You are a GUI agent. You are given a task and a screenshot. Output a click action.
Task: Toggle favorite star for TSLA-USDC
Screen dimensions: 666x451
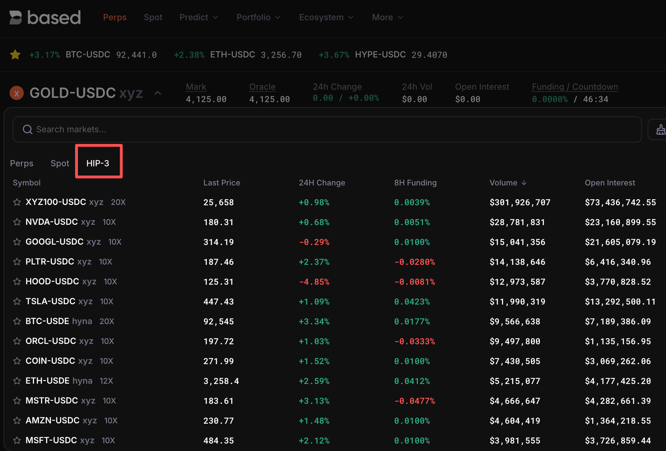(17, 301)
